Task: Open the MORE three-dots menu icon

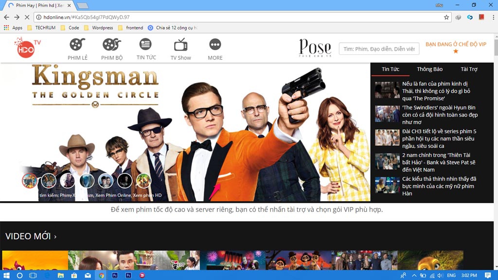Action: tap(215, 44)
